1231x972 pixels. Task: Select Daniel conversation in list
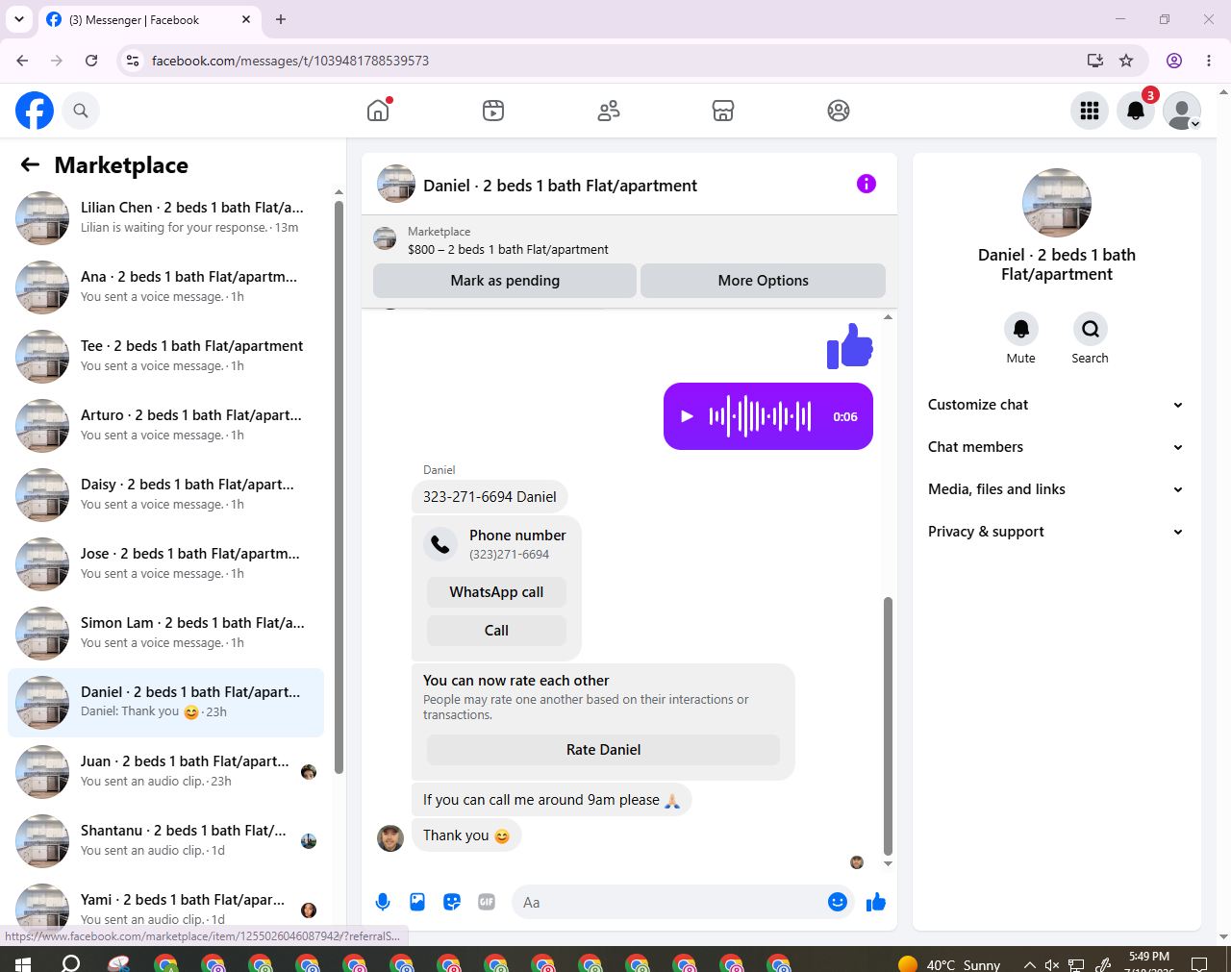tap(166, 703)
